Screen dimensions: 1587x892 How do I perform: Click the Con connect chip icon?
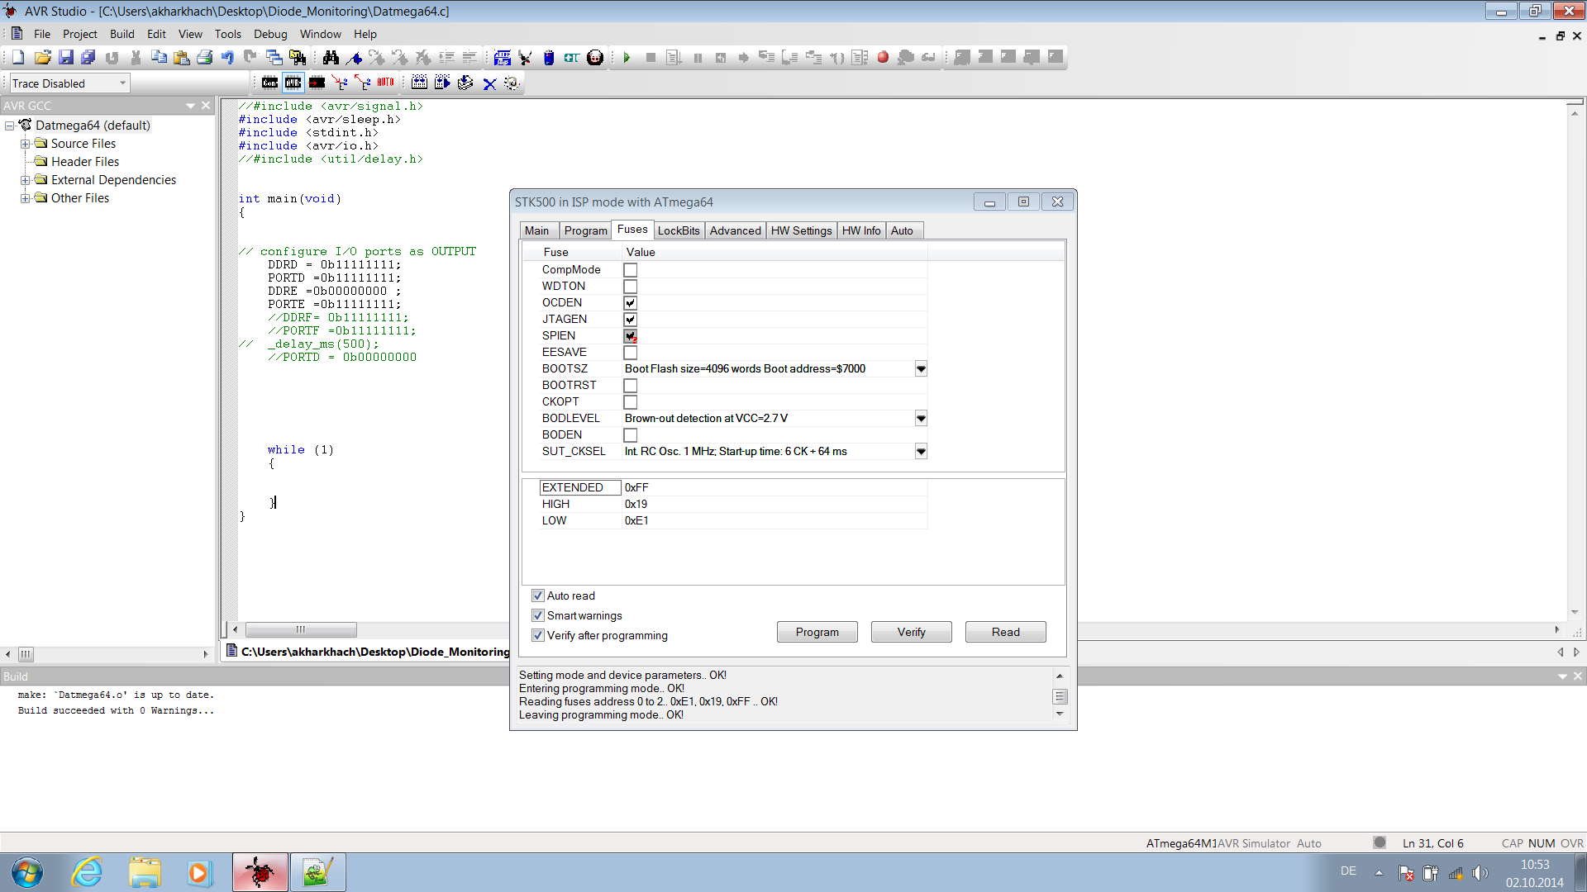[269, 83]
